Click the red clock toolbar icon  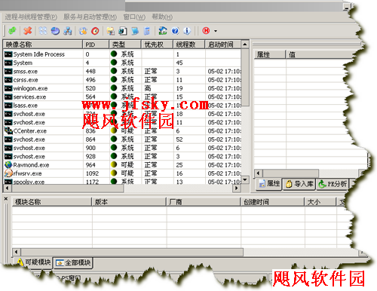point(95,31)
